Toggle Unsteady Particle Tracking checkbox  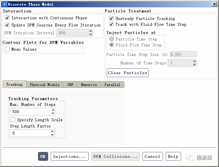point(111,19)
